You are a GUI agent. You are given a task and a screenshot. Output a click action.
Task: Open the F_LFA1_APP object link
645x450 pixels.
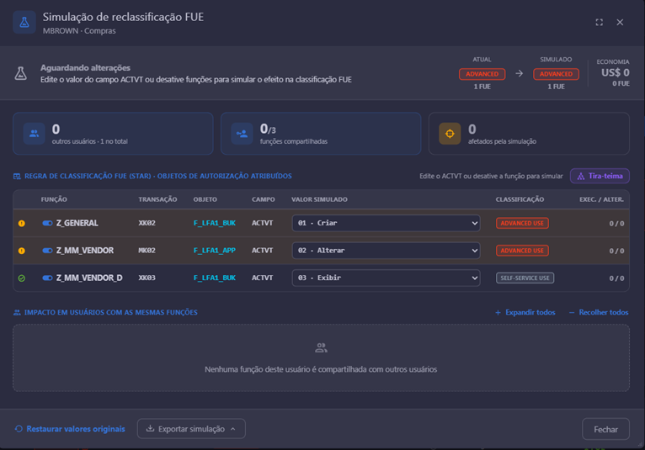pyautogui.click(x=215, y=251)
